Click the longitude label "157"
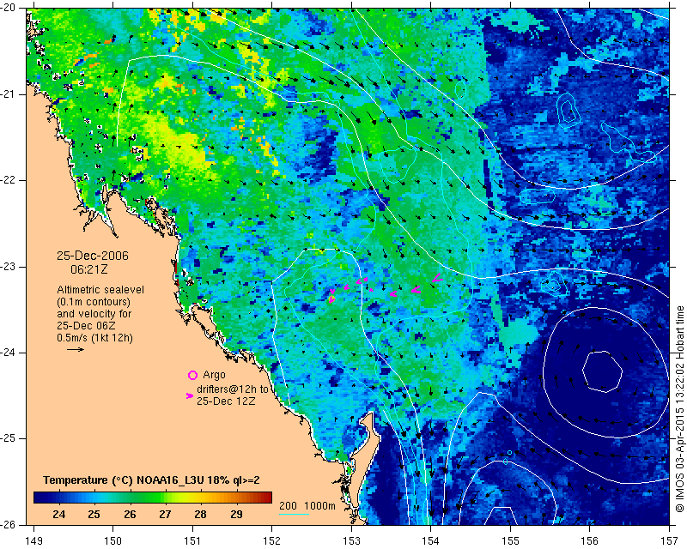 click(x=670, y=541)
